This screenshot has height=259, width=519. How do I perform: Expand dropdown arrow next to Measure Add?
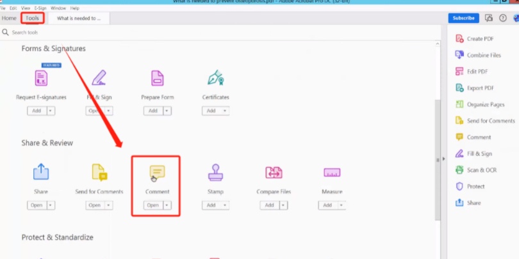point(342,205)
